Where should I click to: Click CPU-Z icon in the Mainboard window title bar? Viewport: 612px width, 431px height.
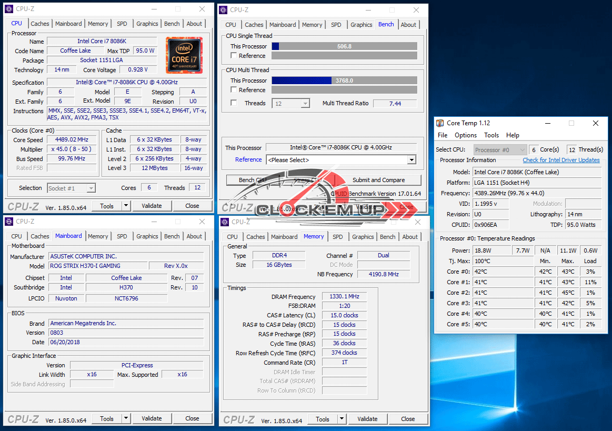(9, 222)
